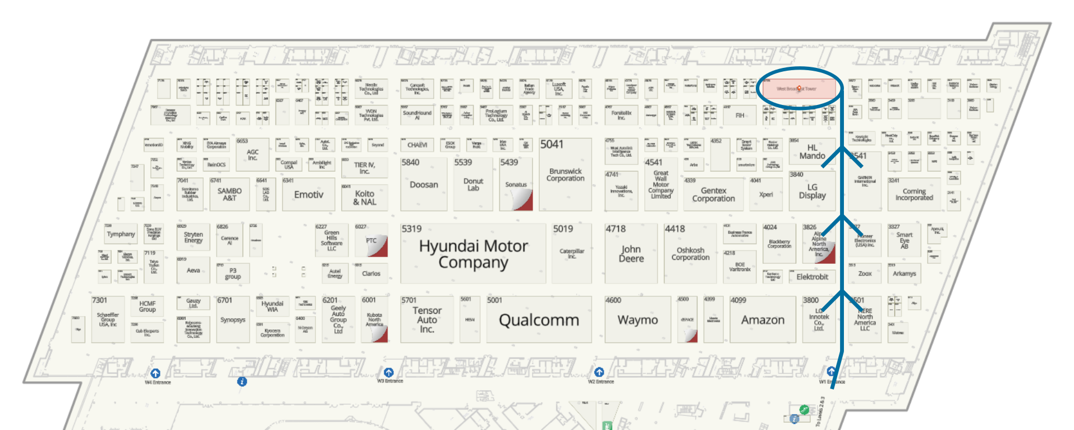Click the W3 Entrance arrow icon
The width and height of the screenshot is (1074, 430).
click(x=388, y=372)
